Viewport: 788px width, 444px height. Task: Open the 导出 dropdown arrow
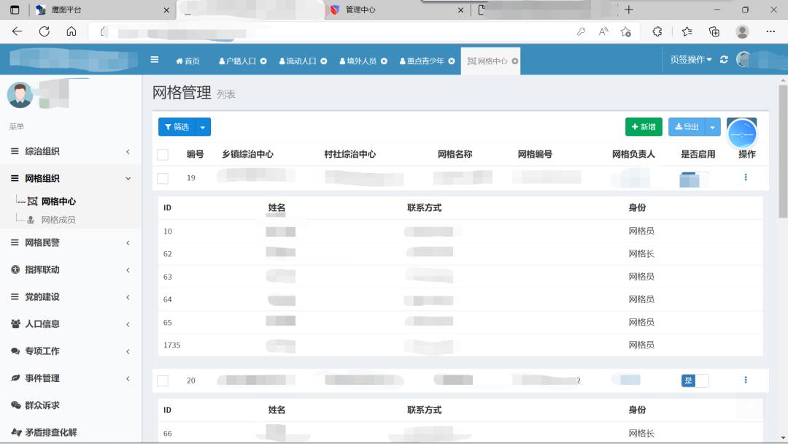coord(714,126)
